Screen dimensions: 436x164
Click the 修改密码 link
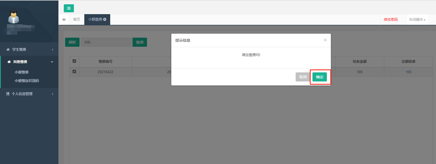coord(391,19)
